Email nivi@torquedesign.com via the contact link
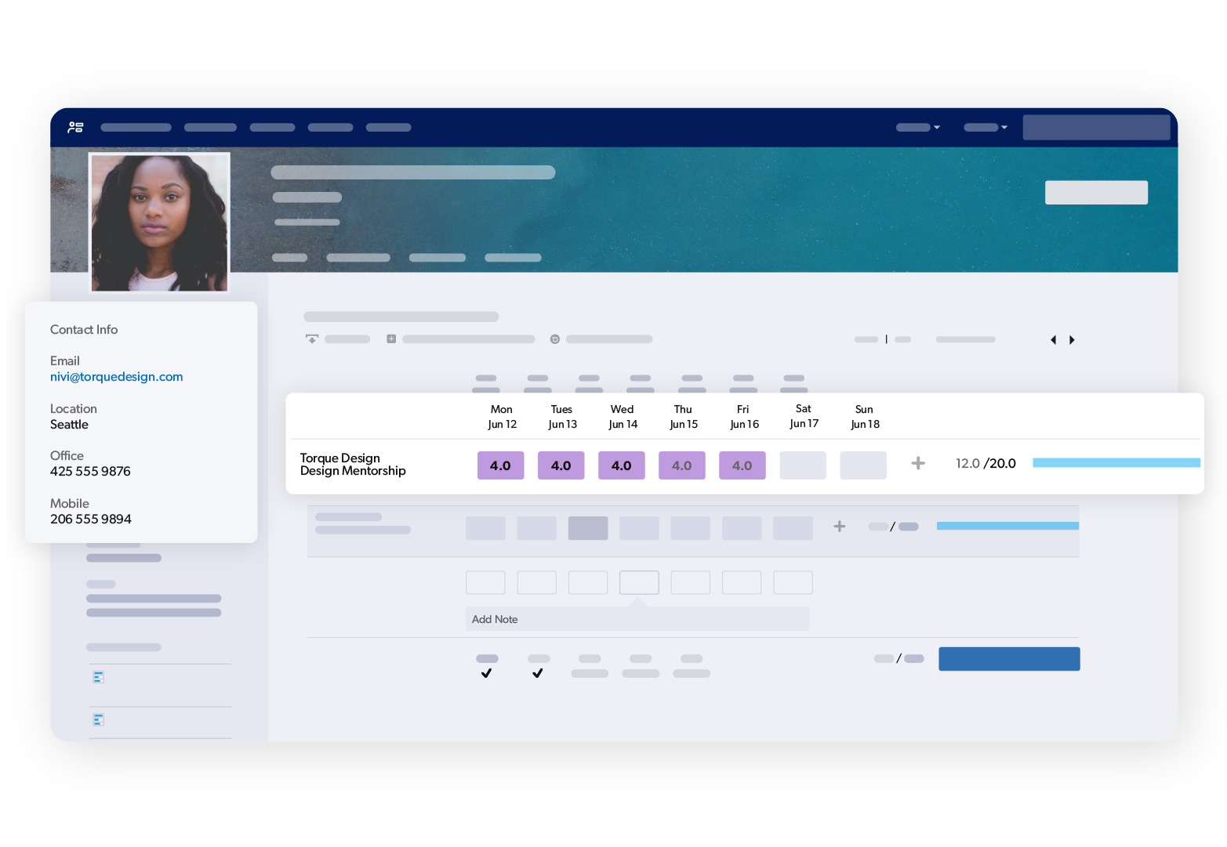Image resolution: width=1227 pixels, height=847 pixels. [x=116, y=376]
